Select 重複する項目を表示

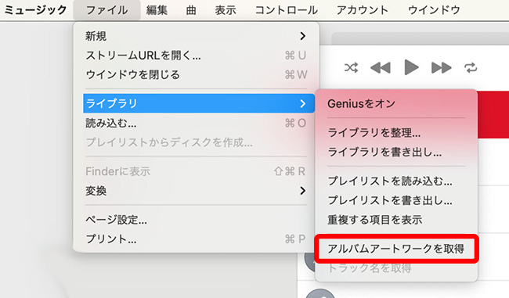(x=396, y=220)
